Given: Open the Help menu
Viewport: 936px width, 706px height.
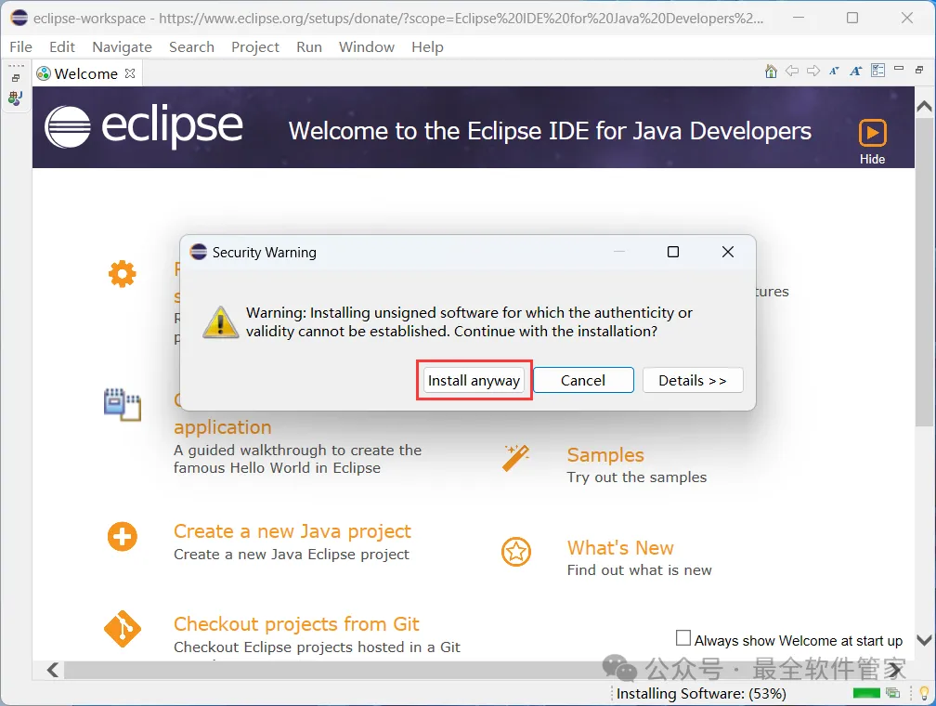Looking at the screenshot, I should click(427, 46).
